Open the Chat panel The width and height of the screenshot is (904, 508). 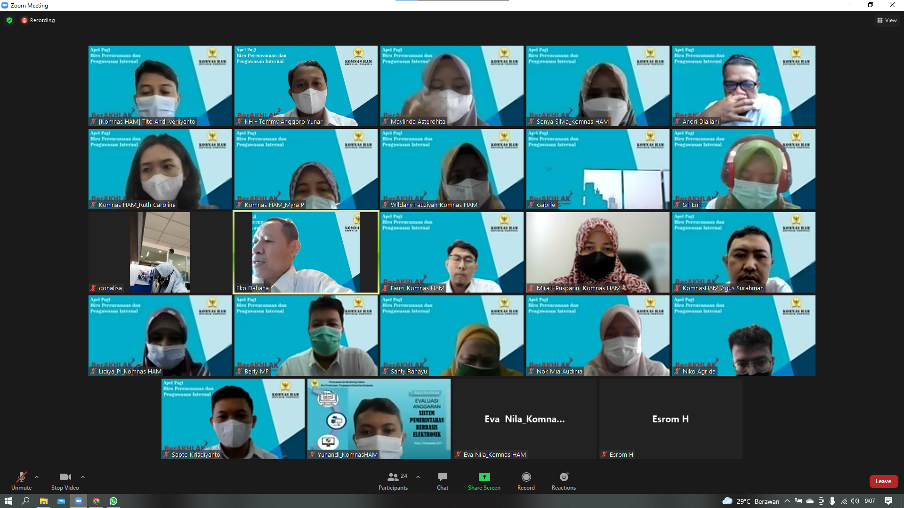442,477
